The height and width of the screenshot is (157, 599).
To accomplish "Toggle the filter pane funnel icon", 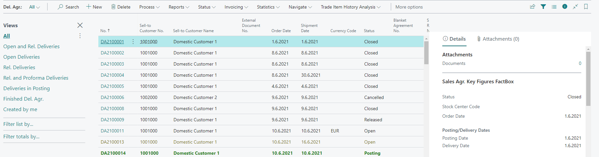I will [543, 7].
